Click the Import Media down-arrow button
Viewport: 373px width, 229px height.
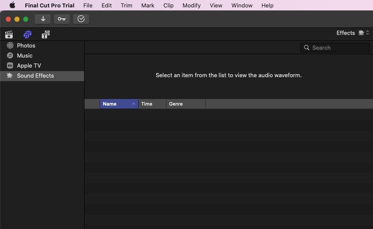click(x=43, y=19)
